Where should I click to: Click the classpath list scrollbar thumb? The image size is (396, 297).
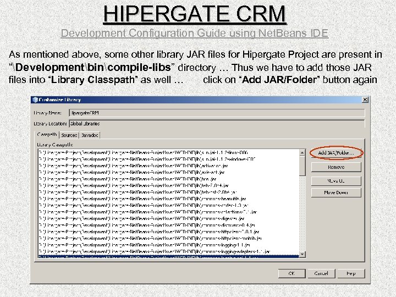tap(302, 166)
